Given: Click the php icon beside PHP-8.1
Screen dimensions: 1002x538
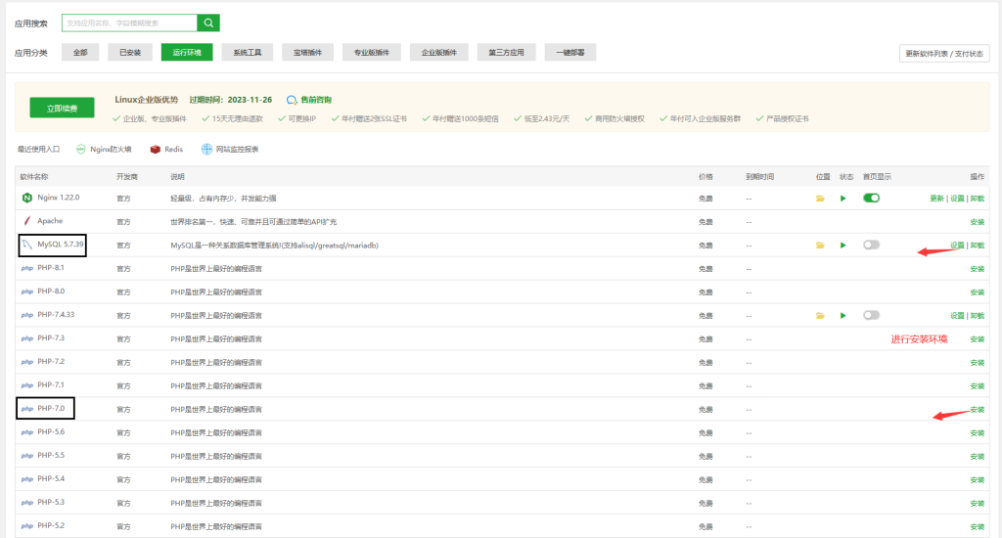Looking at the screenshot, I should pos(26,268).
